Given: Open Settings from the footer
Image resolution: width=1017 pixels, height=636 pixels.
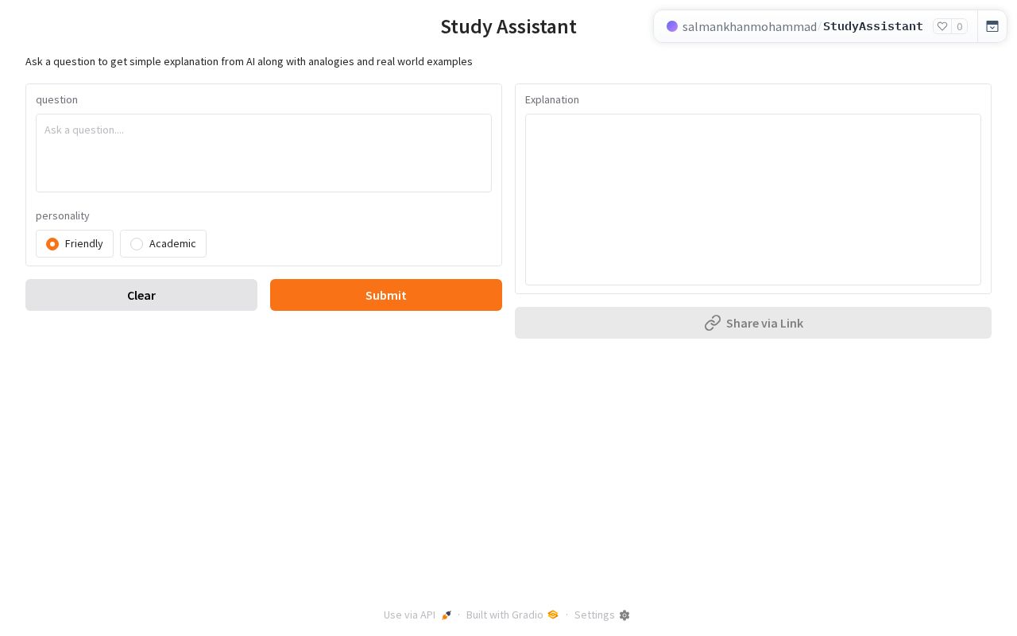Looking at the screenshot, I should [x=601, y=615].
